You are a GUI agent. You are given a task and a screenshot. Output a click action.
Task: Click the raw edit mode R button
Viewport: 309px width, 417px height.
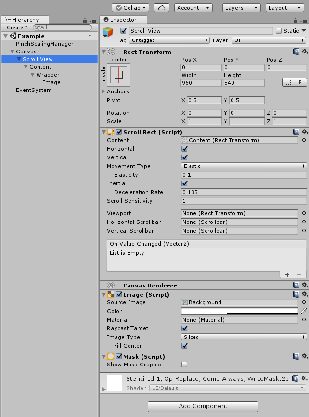coord(301,82)
